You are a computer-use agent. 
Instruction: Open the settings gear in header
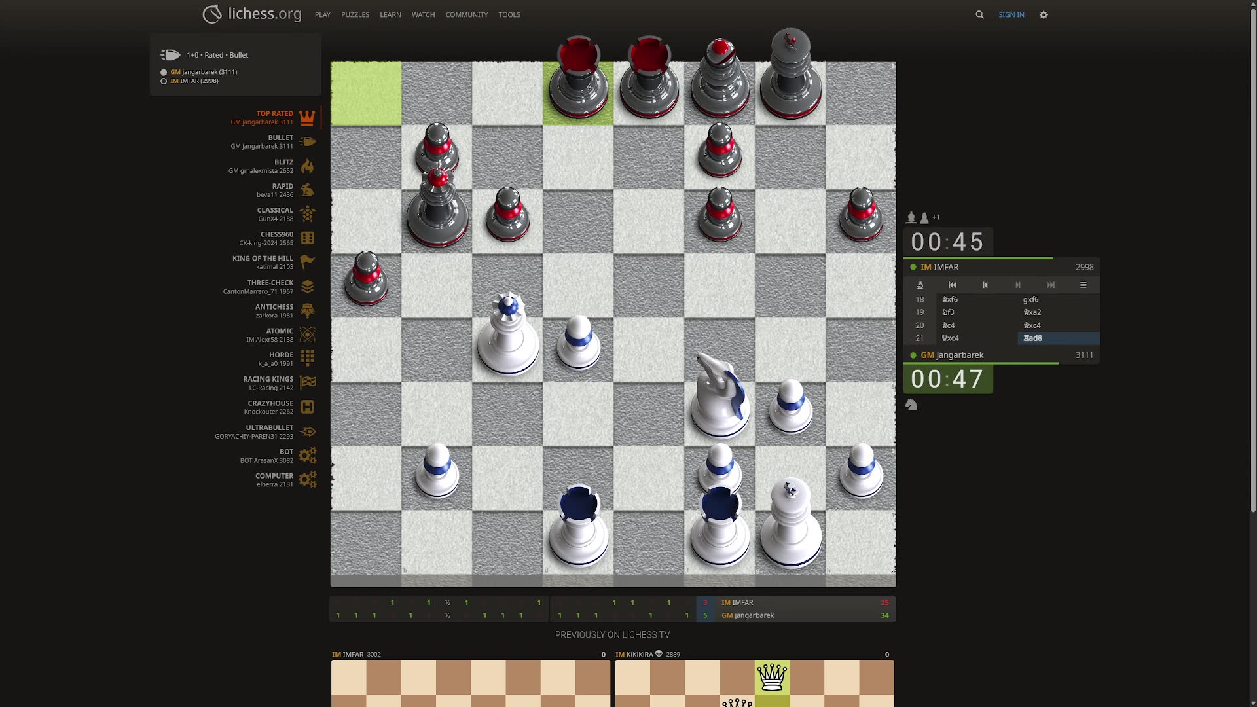(1044, 14)
